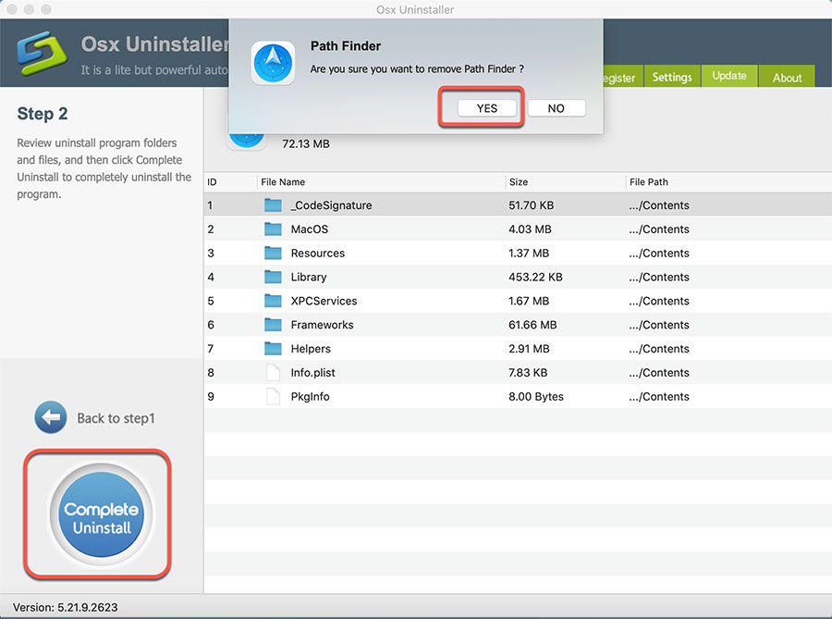Open the Update tab
This screenshot has width=832, height=619.
(729, 77)
